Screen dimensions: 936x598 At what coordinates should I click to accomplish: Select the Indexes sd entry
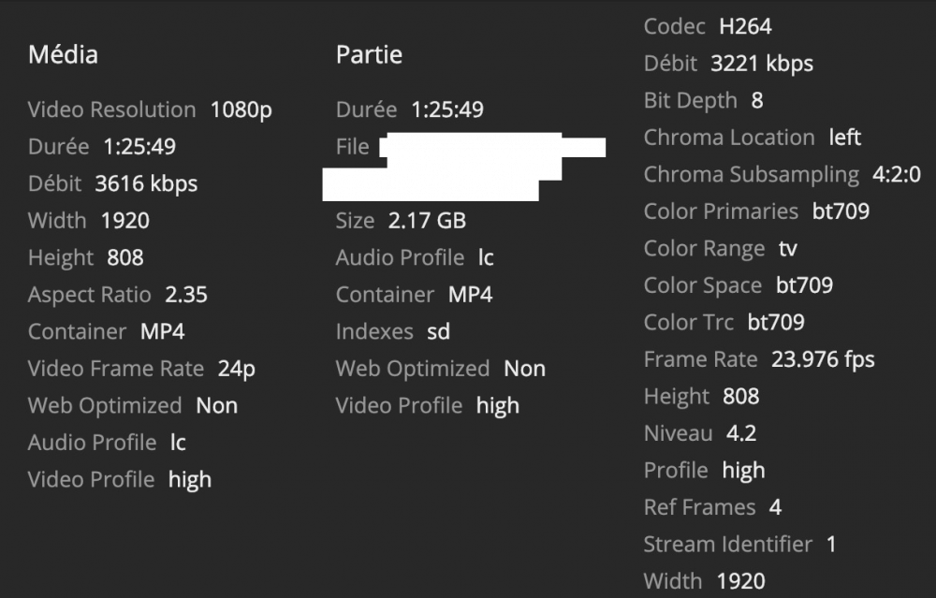click(393, 332)
